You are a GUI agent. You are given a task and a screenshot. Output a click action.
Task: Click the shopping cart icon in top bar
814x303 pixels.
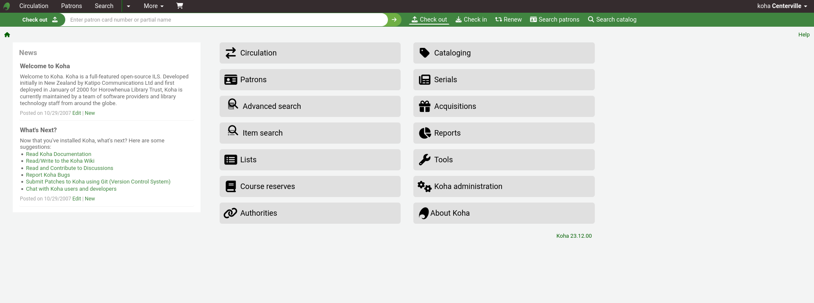pos(179,6)
